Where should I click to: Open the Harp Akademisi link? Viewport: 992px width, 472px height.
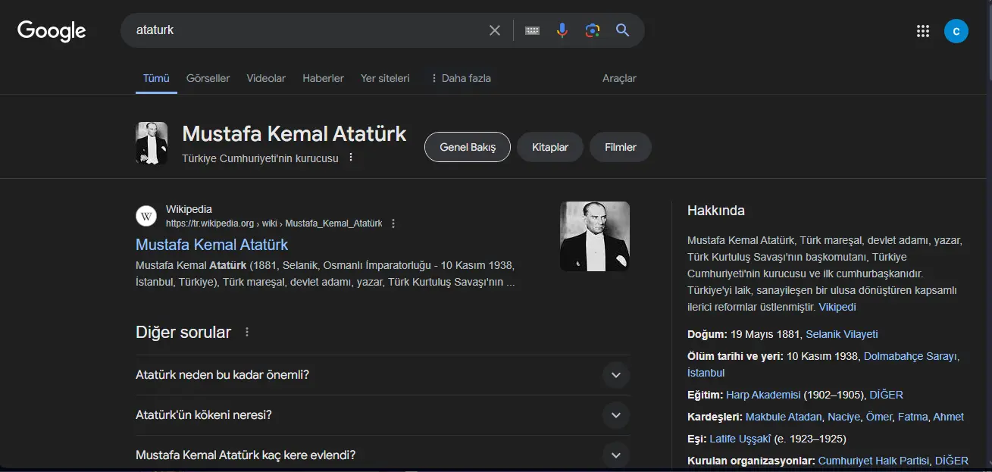(x=763, y=395)
